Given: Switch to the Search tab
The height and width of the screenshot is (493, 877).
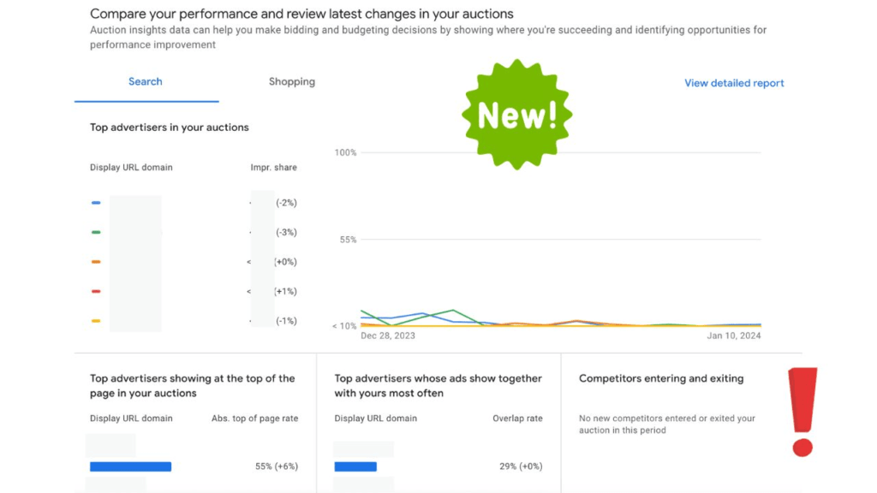Looking at the screenshot, I should [x=145, y=81].
